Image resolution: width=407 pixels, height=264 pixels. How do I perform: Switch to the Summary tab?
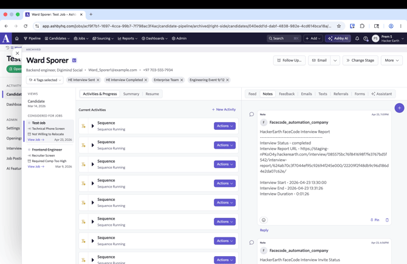(x=131, y=94)
